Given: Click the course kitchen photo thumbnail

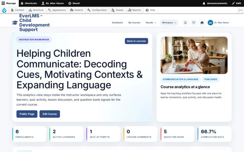Looking at the screenshot, I should coord(194,55).
